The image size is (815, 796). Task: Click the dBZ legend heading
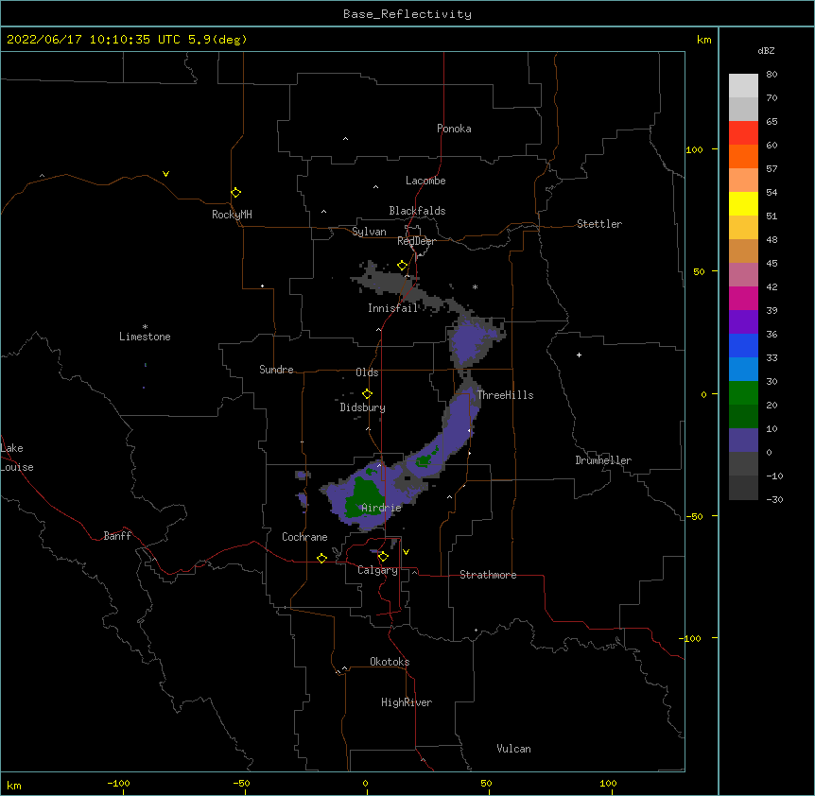coord(766,51)
